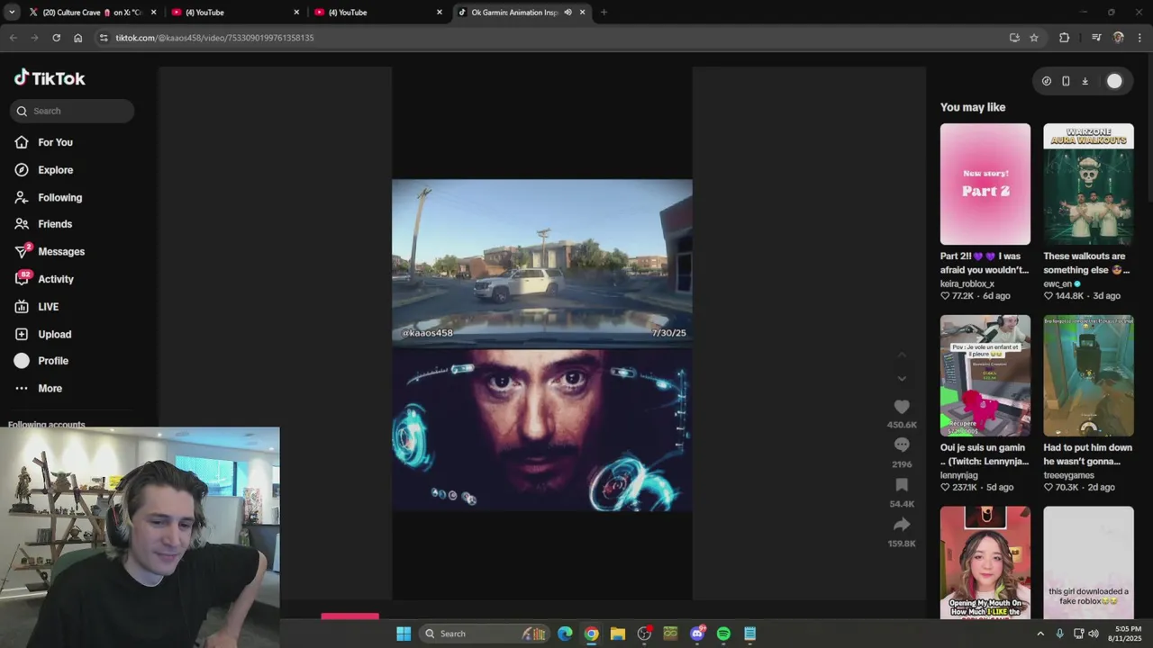
Task: Show hidden system tray icons
Action: pyautogui.click(x=1040, y=634)
